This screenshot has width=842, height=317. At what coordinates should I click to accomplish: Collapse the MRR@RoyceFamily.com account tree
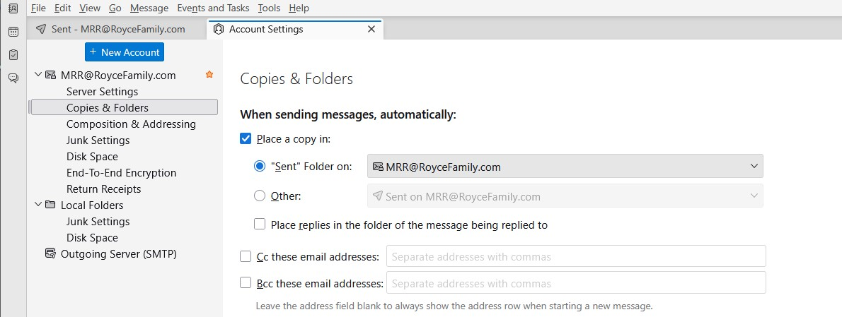tap(38, 75)
